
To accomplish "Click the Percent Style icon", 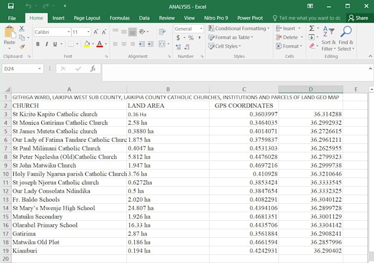I will coord(190,38).
